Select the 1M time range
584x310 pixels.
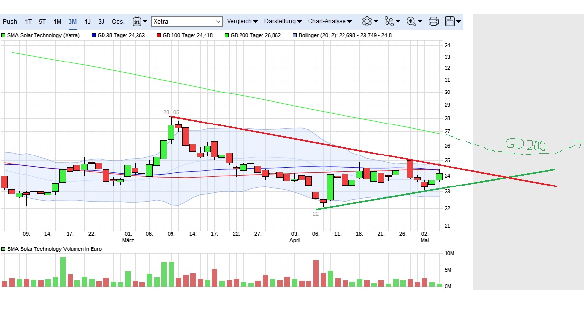pyautogui.click(x=57, y=22)
